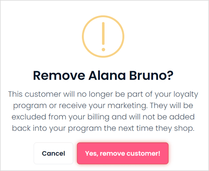Click the word Remove in the heading
Screen dimensions: 209x171
(x=59, y=75)
